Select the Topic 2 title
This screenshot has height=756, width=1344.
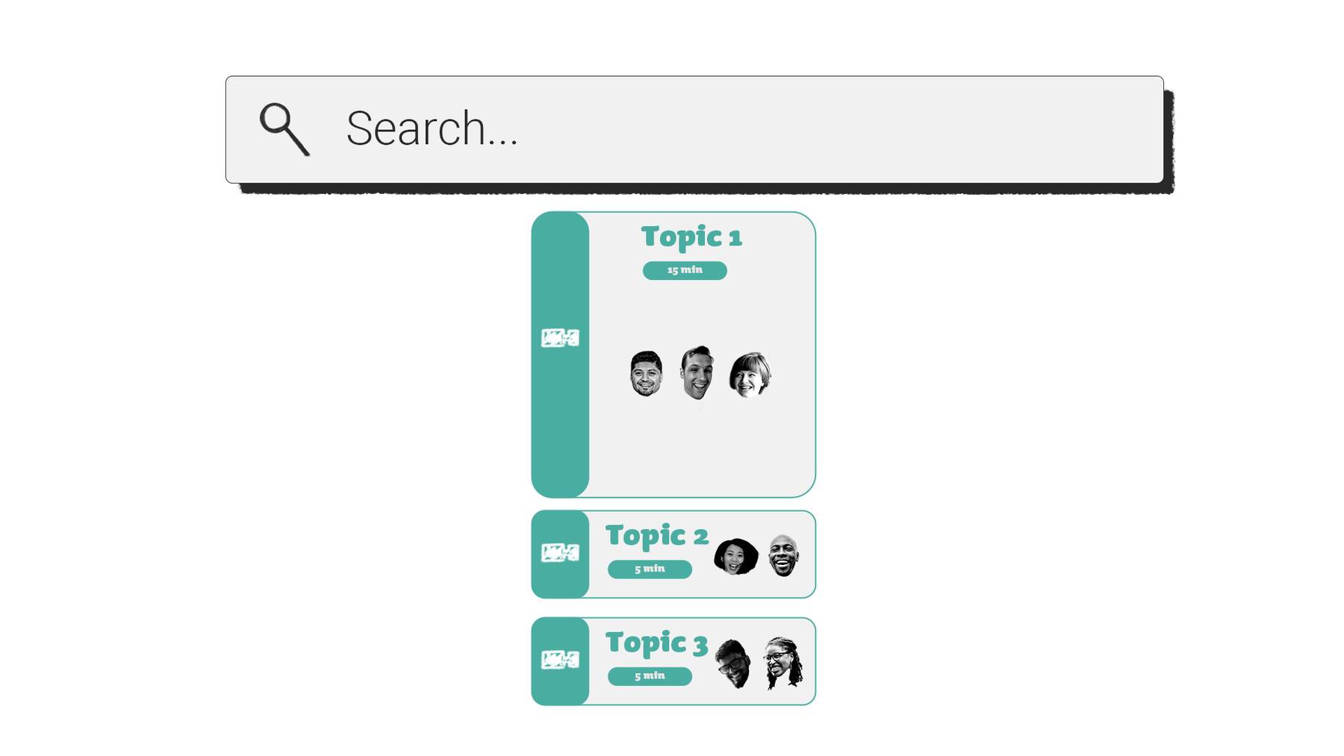click(656, 535)
